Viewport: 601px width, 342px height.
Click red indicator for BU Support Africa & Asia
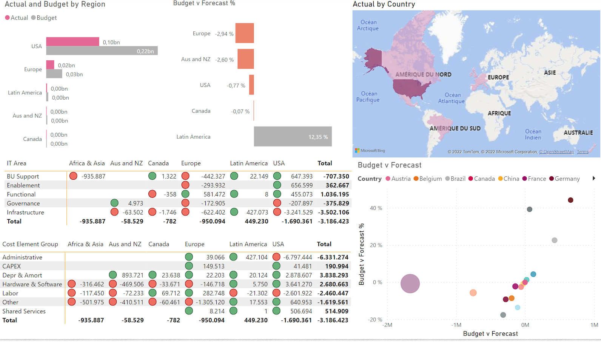pyautogui.click(x=73, y=176)
